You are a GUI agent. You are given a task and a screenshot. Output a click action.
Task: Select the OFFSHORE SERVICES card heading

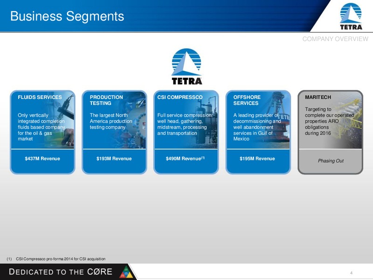(x=247, y=100)
